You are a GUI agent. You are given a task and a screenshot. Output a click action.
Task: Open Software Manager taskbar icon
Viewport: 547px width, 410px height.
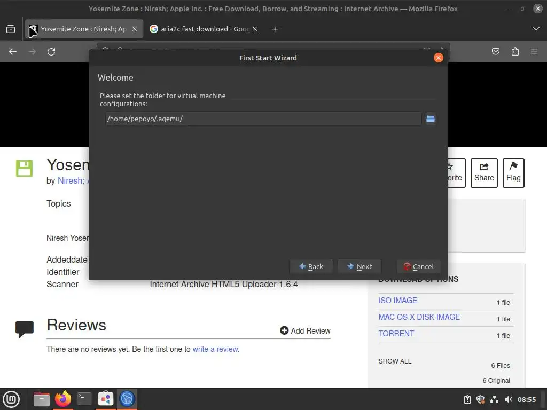[x=106, y=399]
